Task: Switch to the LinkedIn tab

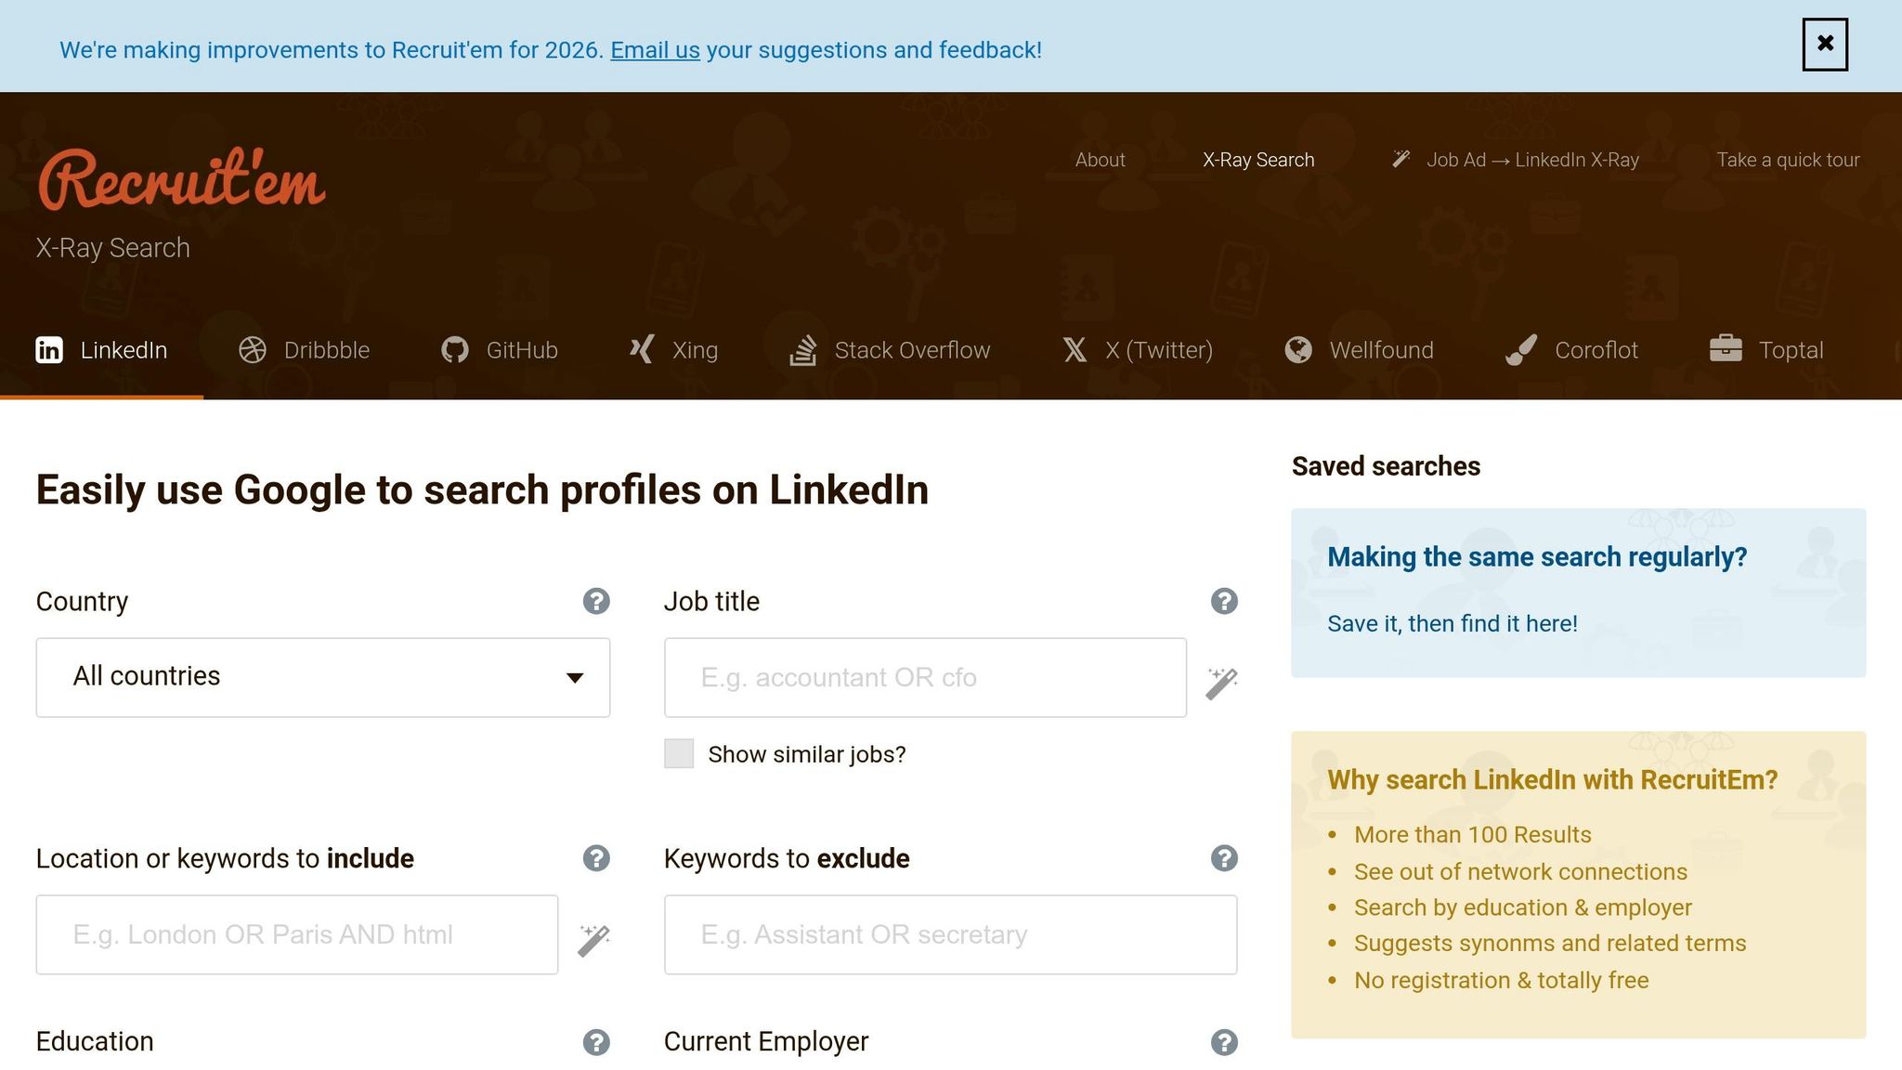Action: [101, 350]
